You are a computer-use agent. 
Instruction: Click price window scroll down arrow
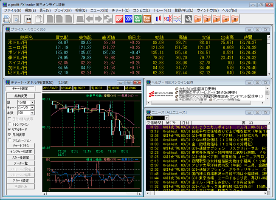(x=269, y=74)
